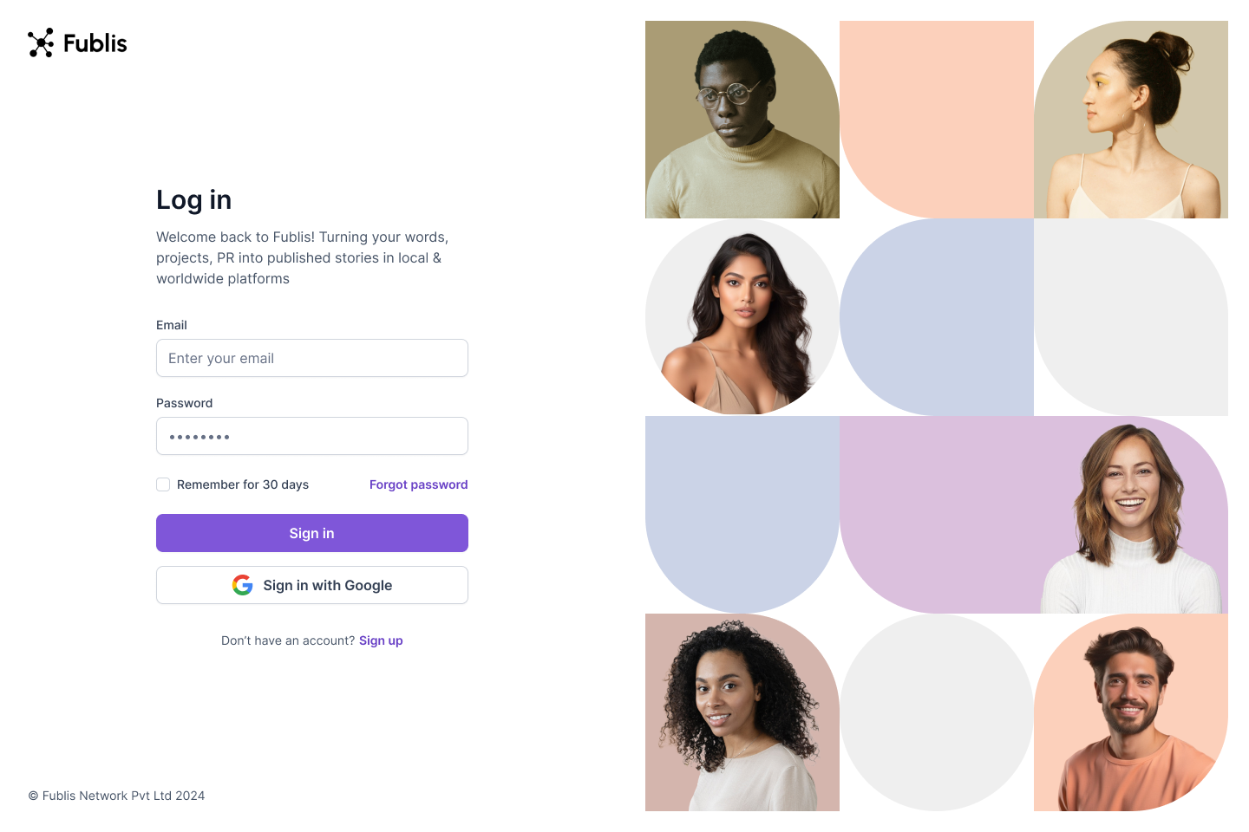Image resolution: width=1249 pixels, height=832 pixels.
Task: Follow the Sign up link
Action: [x=381, y=640]
